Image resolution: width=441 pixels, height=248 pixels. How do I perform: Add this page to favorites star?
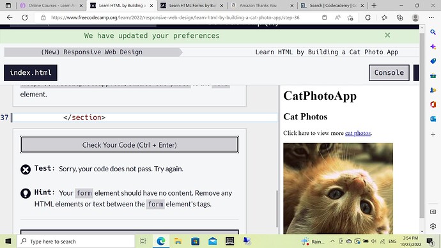point(350,18)
